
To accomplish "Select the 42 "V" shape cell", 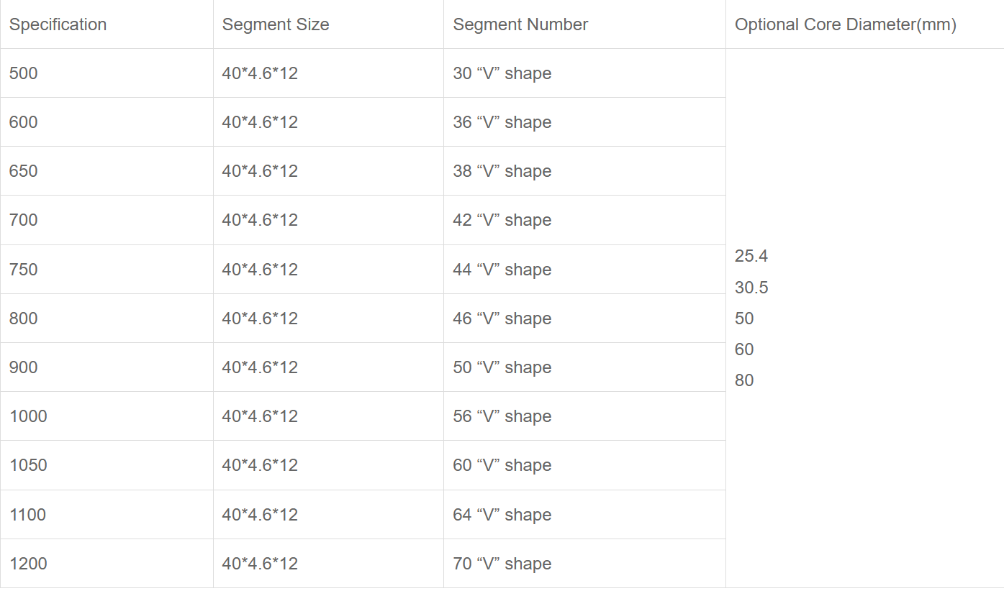I will (x=502, y=220).
